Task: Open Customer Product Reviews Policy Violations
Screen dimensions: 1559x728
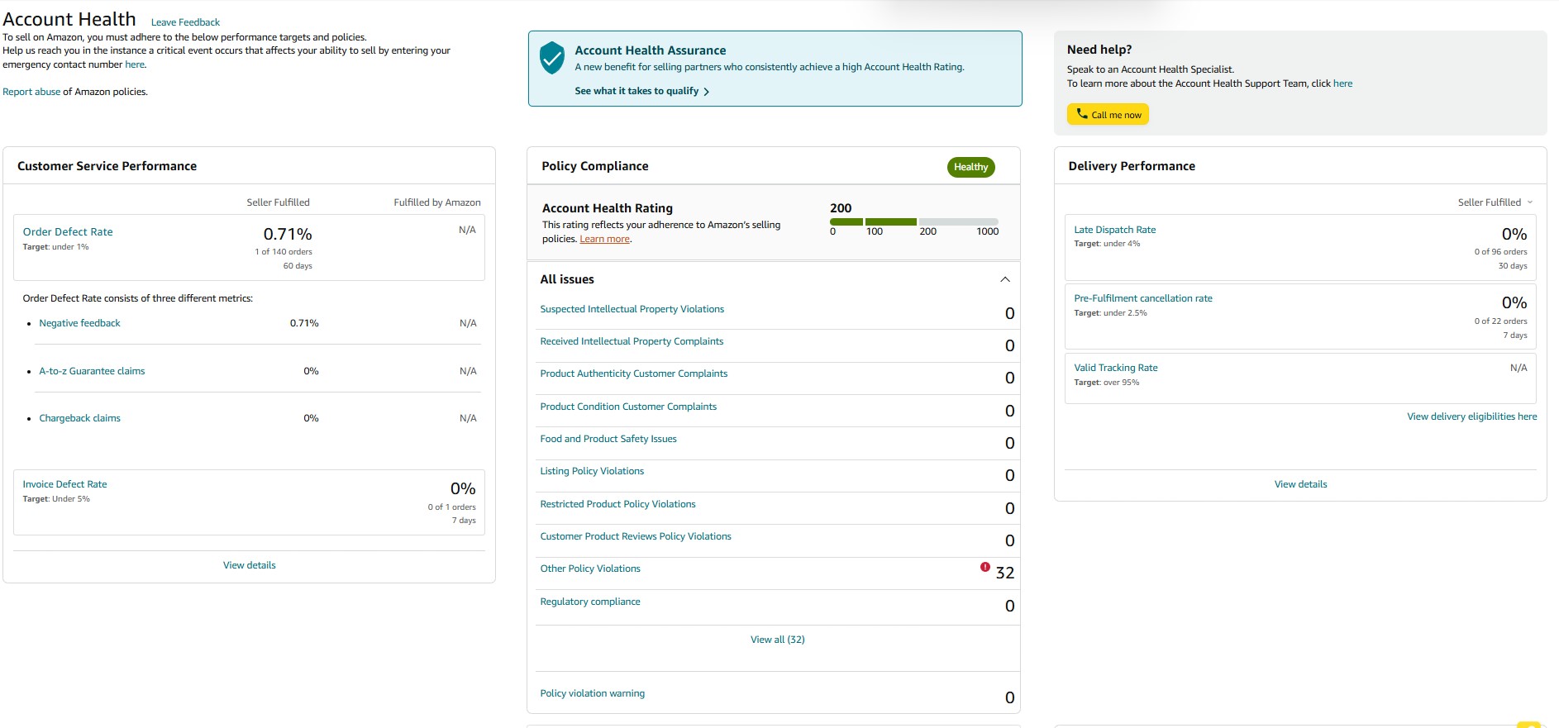Action: [x=636, y=536]
